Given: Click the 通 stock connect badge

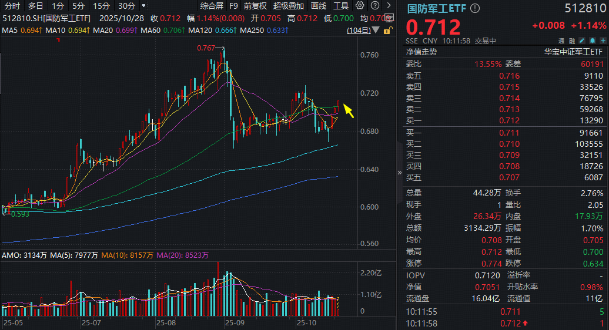Looking at the screenshot, I should coord(562,41).
